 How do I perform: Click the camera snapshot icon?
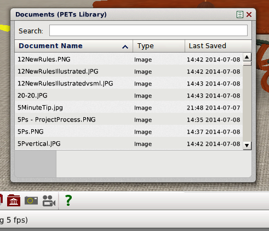[x=31, y=200]
